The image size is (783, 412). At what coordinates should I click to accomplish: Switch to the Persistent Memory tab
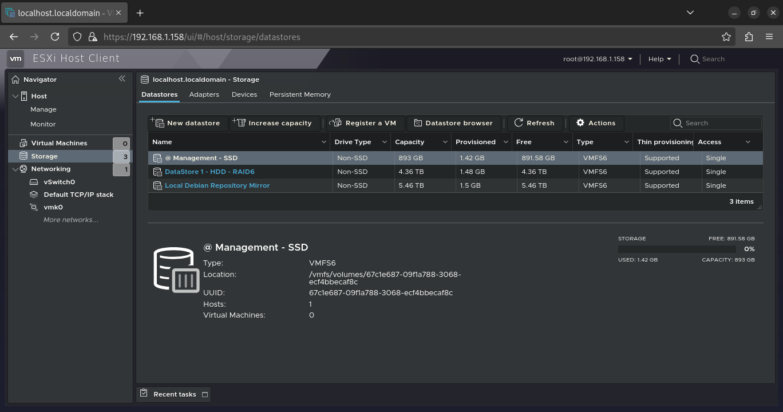300,94
